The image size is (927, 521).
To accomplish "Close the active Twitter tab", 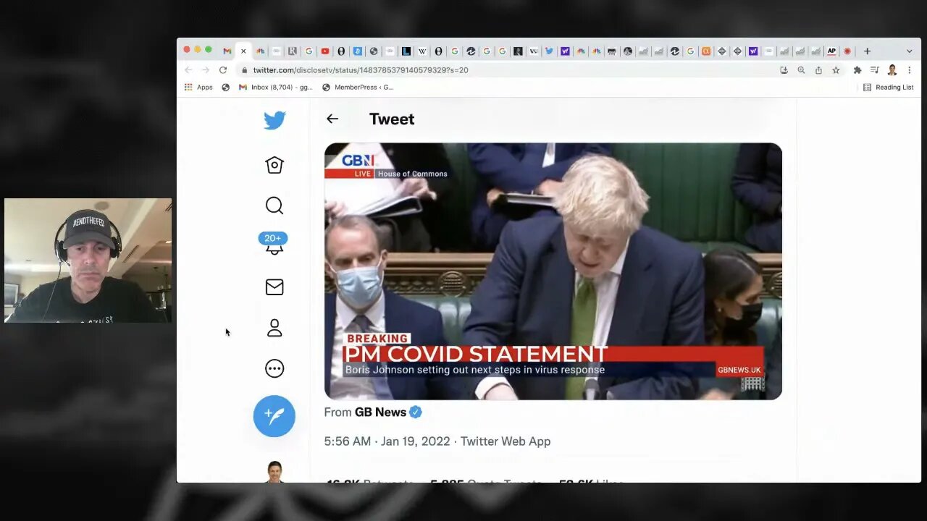I will [x=243, y=51].
